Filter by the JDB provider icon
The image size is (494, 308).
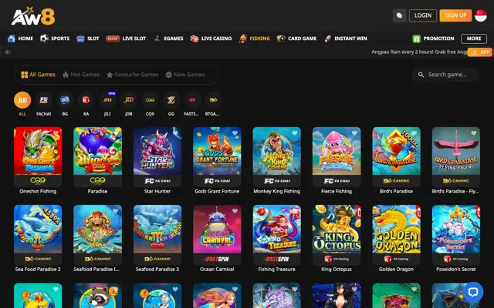coord(129,100)
